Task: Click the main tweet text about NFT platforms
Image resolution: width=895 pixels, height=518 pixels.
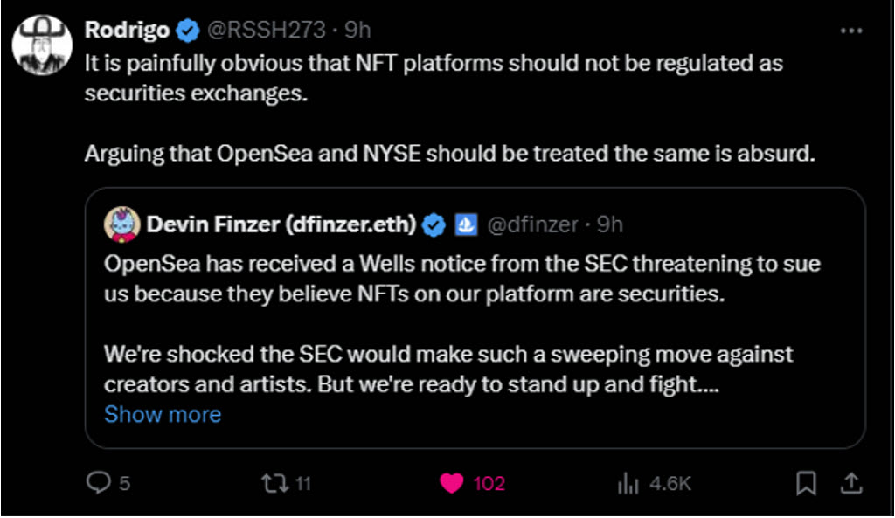Action: 433,78
